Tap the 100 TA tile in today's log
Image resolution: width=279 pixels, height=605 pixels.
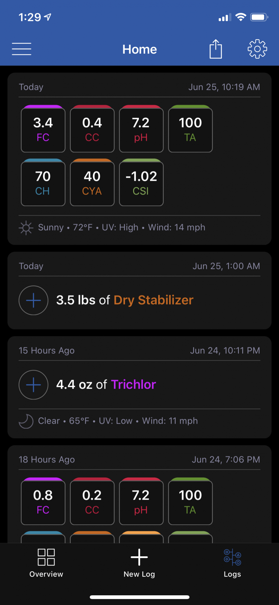(x=191, y=129)
